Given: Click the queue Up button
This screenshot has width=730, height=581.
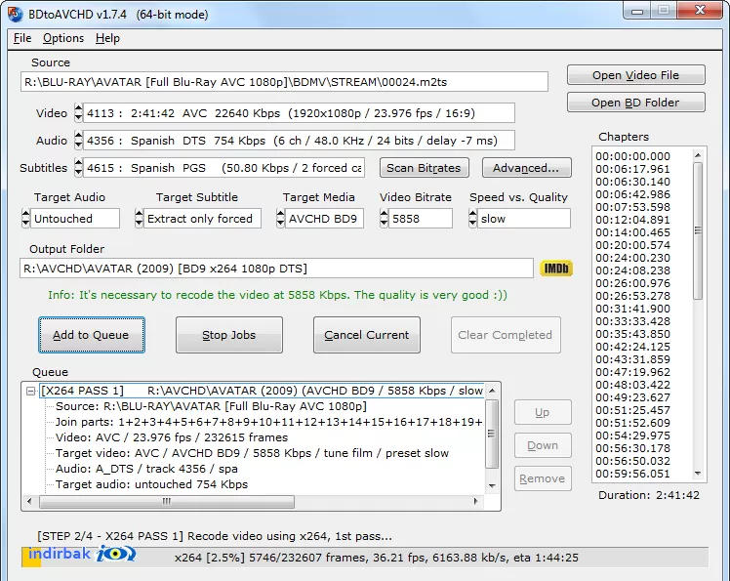Looking at the screenshot, I should tap(543, 412).
